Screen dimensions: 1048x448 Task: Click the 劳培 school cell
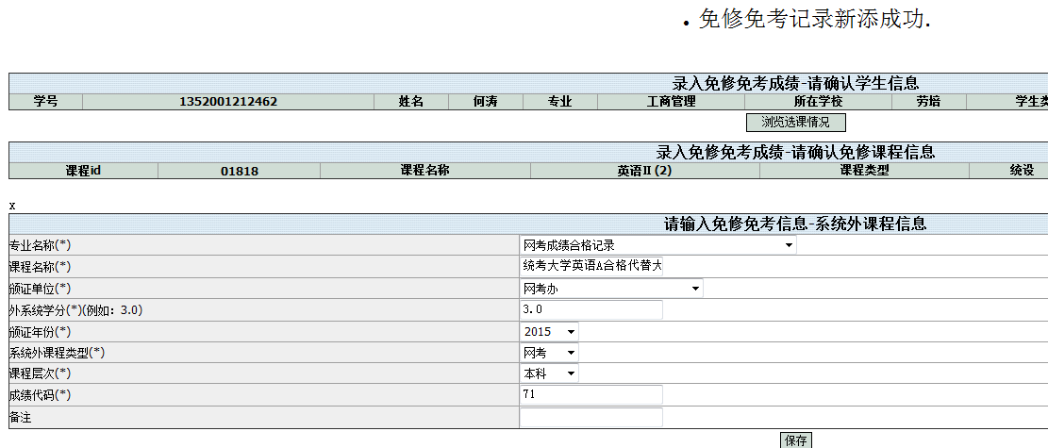coord(928,102)
